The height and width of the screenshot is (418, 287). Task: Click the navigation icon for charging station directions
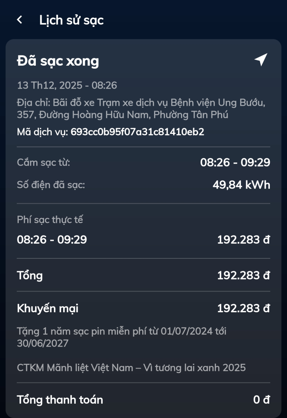261,60
